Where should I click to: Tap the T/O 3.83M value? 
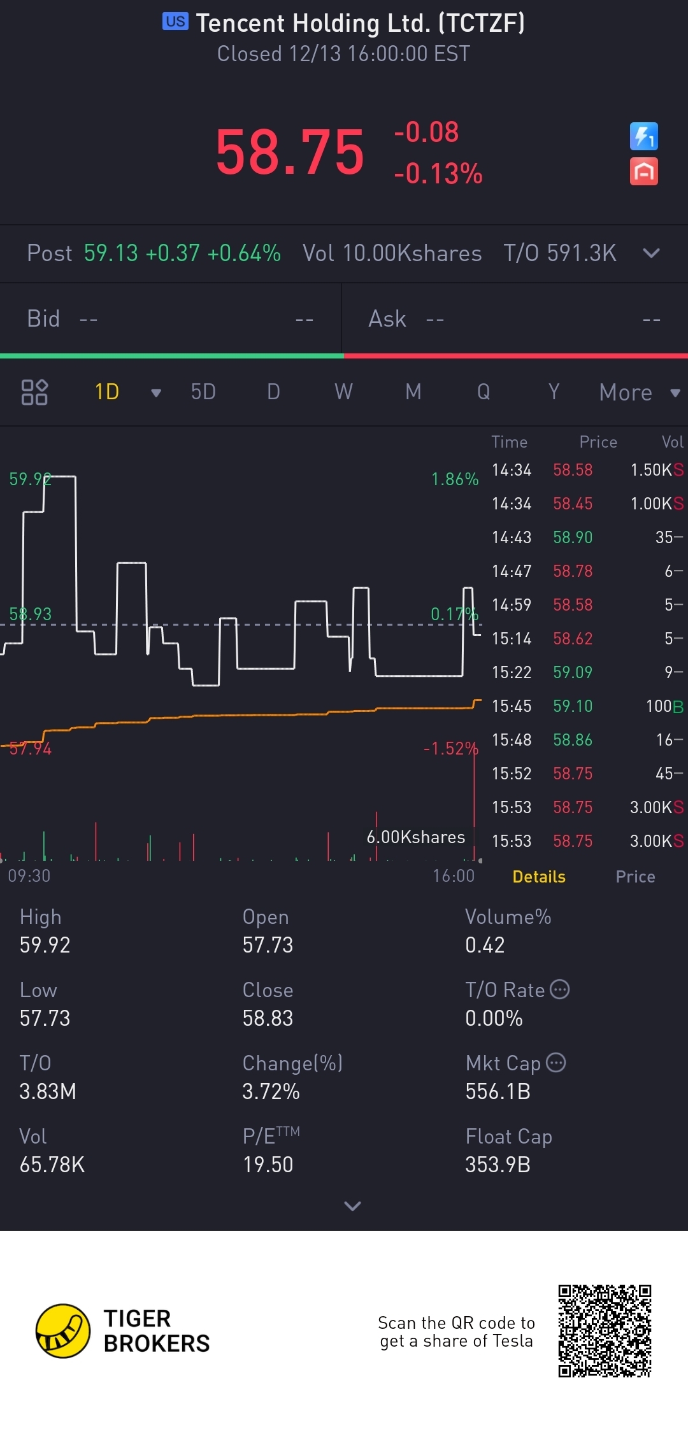[48, 1091]
